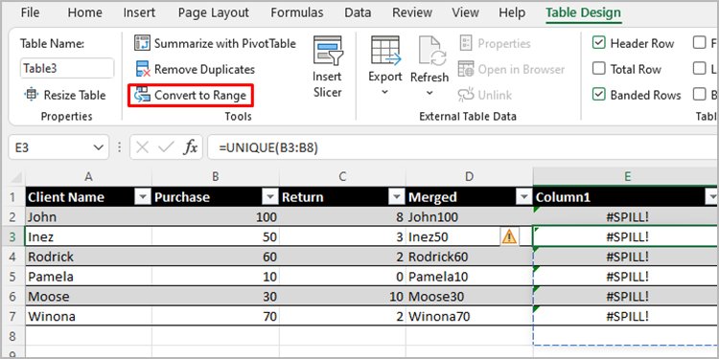Image resolution: width=719 pixels, height=359 pixels.
Task: Click Purchase value 60 cell
Action: (216, 257)
